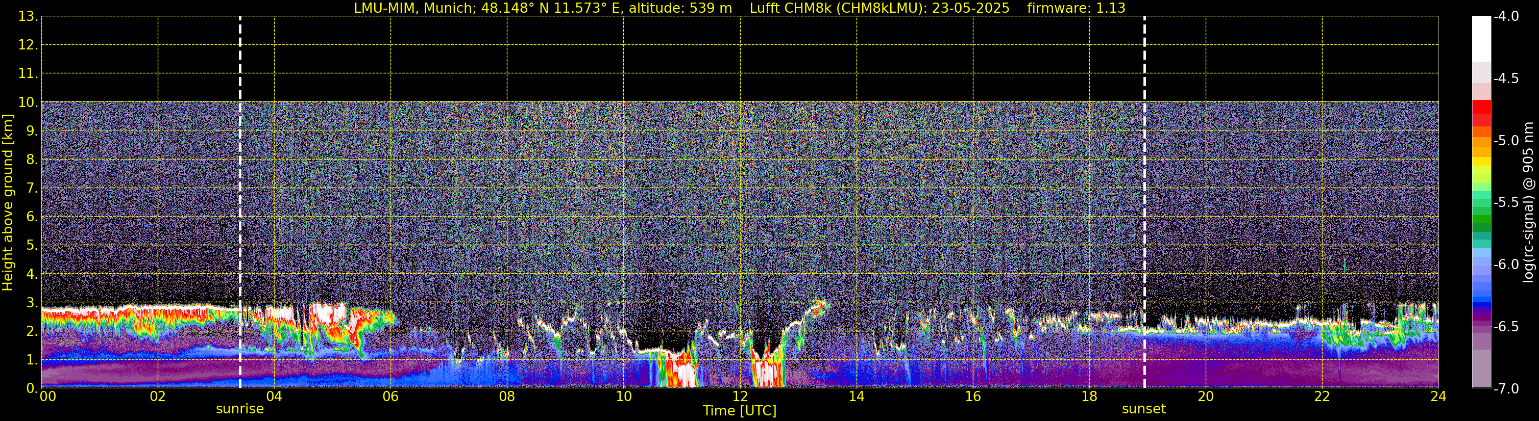The width and height of the screenshot is (1539, 421).
Task: Click the time axis tick '22'
Action: tap(1322, 397)
